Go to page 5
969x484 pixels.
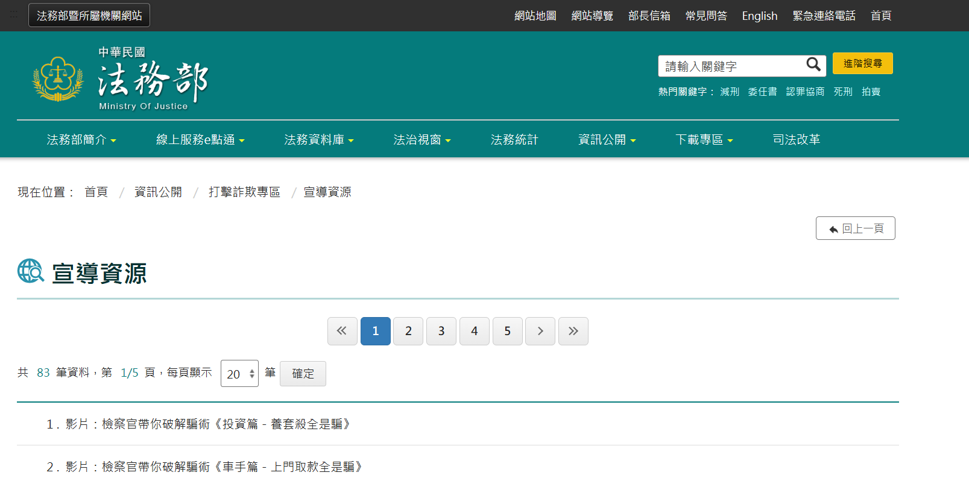pyautogui.click(x=508, y=331)
